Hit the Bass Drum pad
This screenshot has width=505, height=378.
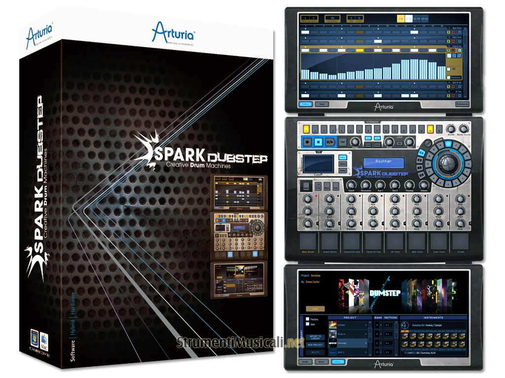pyautogui.click(x=307, y=241)
